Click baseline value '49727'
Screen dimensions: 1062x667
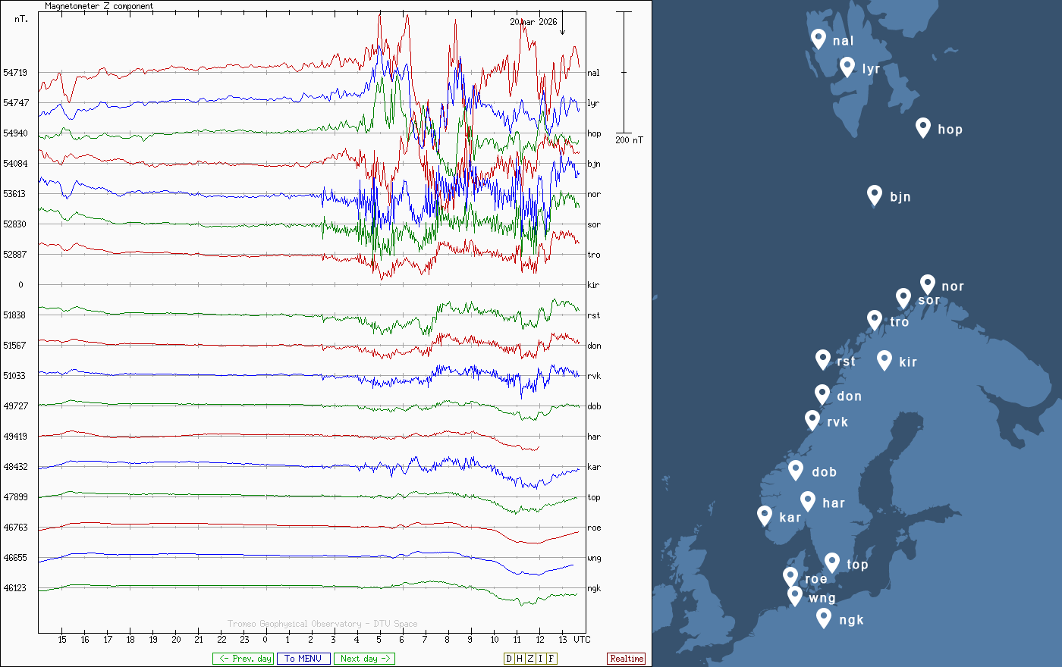pyautogui.click(x=15, y=406)
